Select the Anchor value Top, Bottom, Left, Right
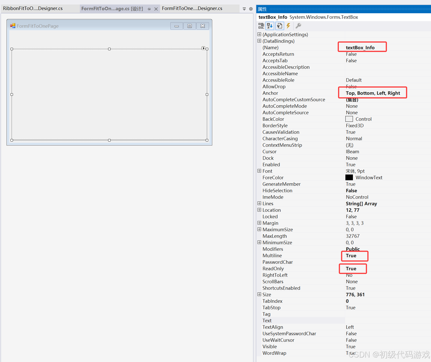Image resolution: width=431 pixels, height=362 pixels. click(x=373, y=93)
